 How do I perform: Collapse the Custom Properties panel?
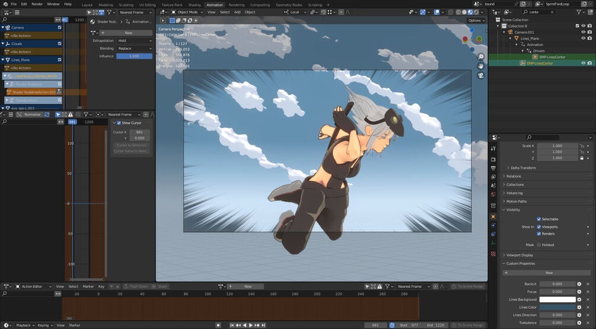point(520,263)
